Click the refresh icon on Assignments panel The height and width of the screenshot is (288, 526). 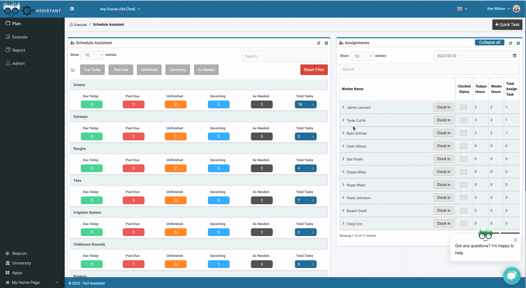coord(511,43)
